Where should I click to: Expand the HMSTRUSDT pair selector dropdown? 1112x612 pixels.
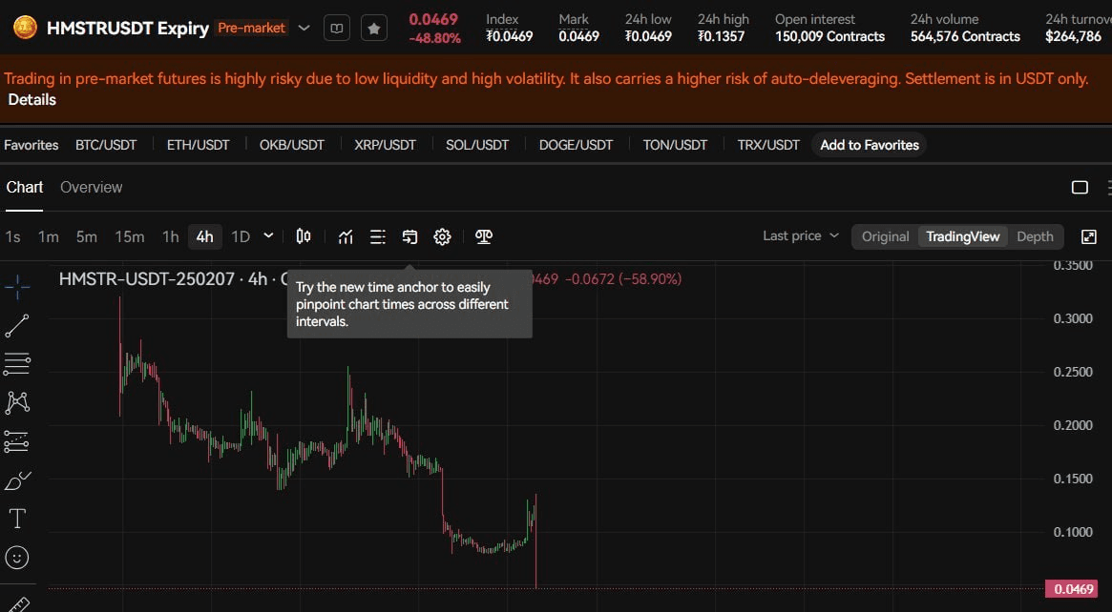(304, 29)
